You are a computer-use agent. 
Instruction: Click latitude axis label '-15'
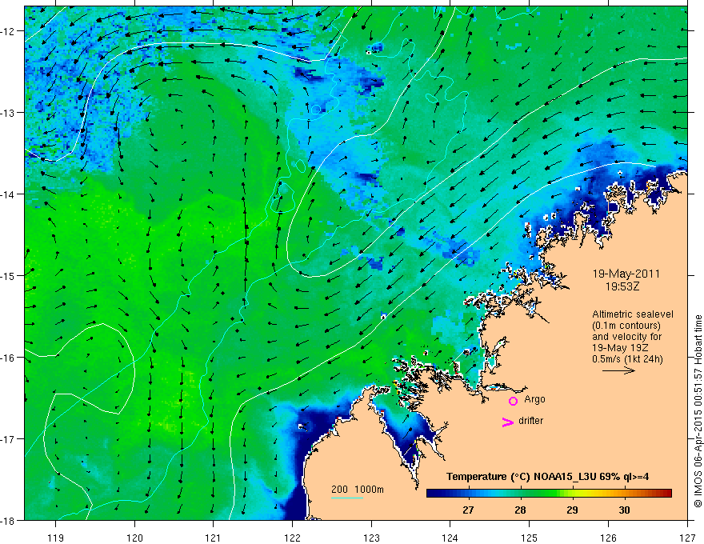9,276
